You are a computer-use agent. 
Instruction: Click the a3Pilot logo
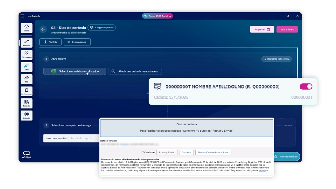tap(27, 155)
